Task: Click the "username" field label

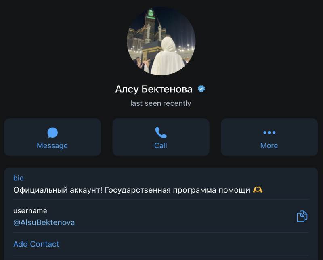Action: click(30, 210)
